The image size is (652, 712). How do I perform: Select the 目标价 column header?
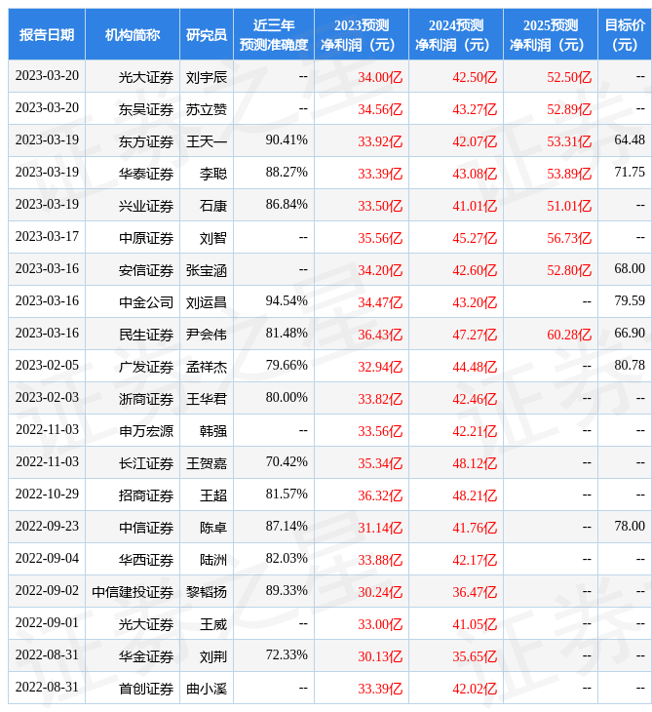624,34
